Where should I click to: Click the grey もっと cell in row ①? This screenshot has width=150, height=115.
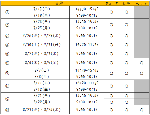[x=142, y=12]
